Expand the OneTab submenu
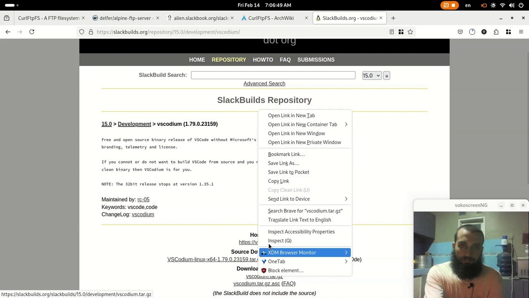529x298 pixels. [x=305, y=262]
